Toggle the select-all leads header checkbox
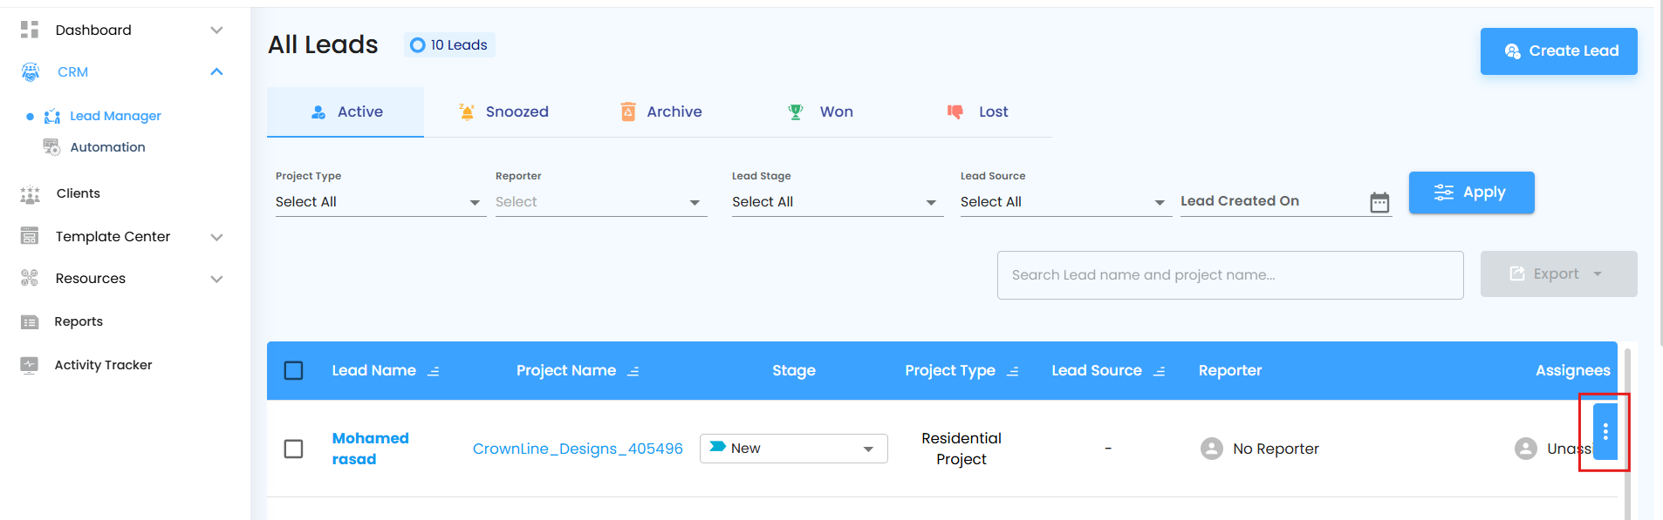Image resolution: width=1663 pixels, height=520 pixels. point(294,371)
